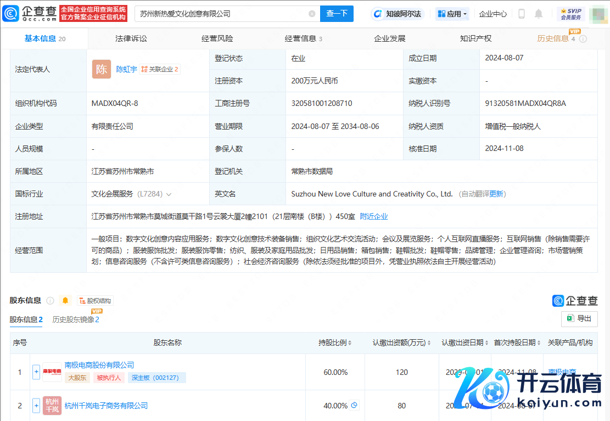Click the 查一下 search button
Image resolution: width=610 pixels, height=421 pixels.
click(337, 14)
